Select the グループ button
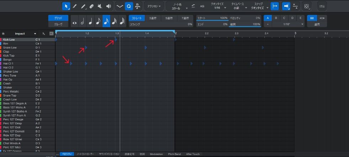The width and height of the screenshot is (349, 157). point(58,24)
